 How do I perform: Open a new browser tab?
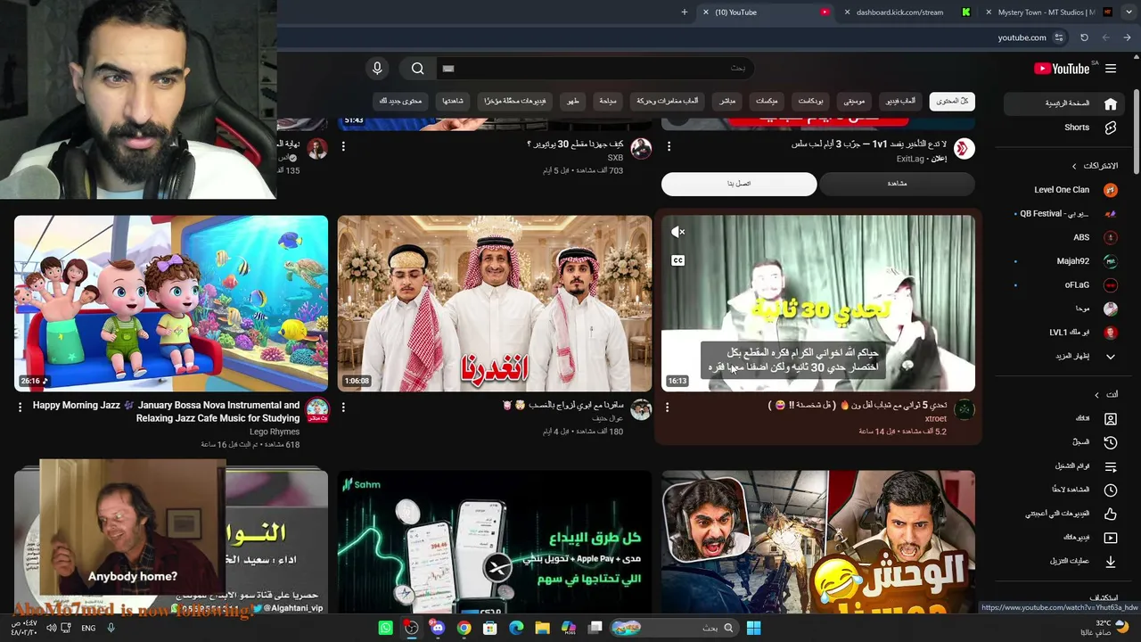click(685, 12)
